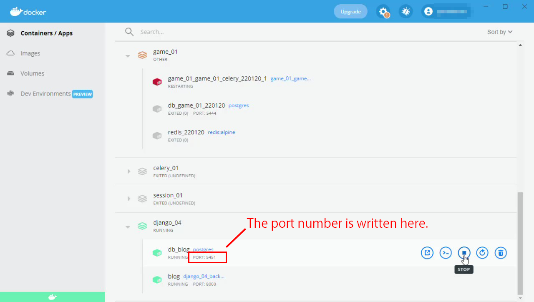
Task: Click the django_04 green stack icon
Action: (x=142, y=226)
